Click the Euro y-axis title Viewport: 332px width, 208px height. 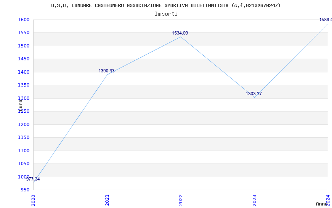(x=20, y=106)
